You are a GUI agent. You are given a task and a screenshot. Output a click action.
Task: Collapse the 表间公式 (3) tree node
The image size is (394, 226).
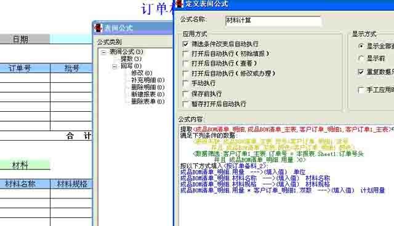pyautogui.click(x=103, y=52)
